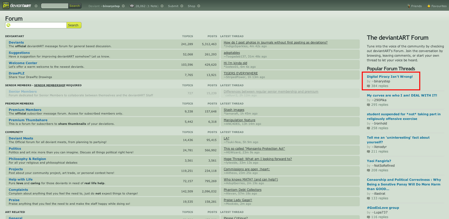Open the Politics forum
The image size is (449, 219).
15,149
